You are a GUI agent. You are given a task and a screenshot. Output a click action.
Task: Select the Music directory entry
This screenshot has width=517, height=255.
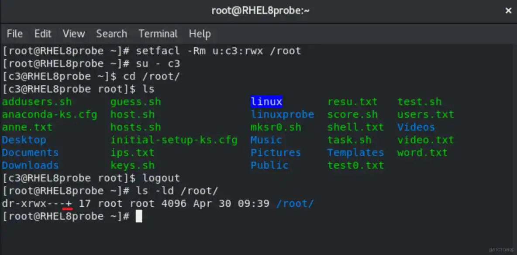[x=266, y=140]
